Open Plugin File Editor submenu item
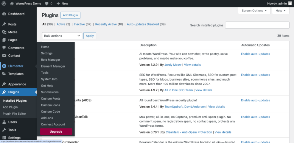Image resolution: width=294 pixels, height=143 pixels. point(14,114)
